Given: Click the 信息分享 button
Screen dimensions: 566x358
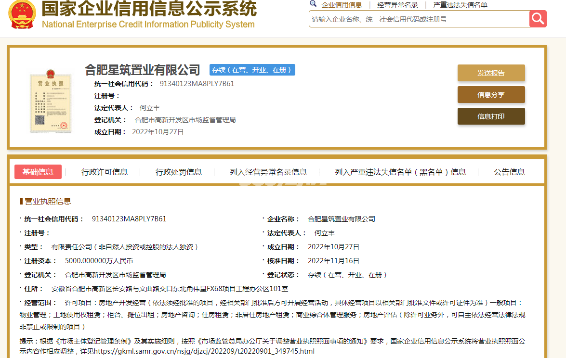Looking at the screenshot, I should point(491,95).
